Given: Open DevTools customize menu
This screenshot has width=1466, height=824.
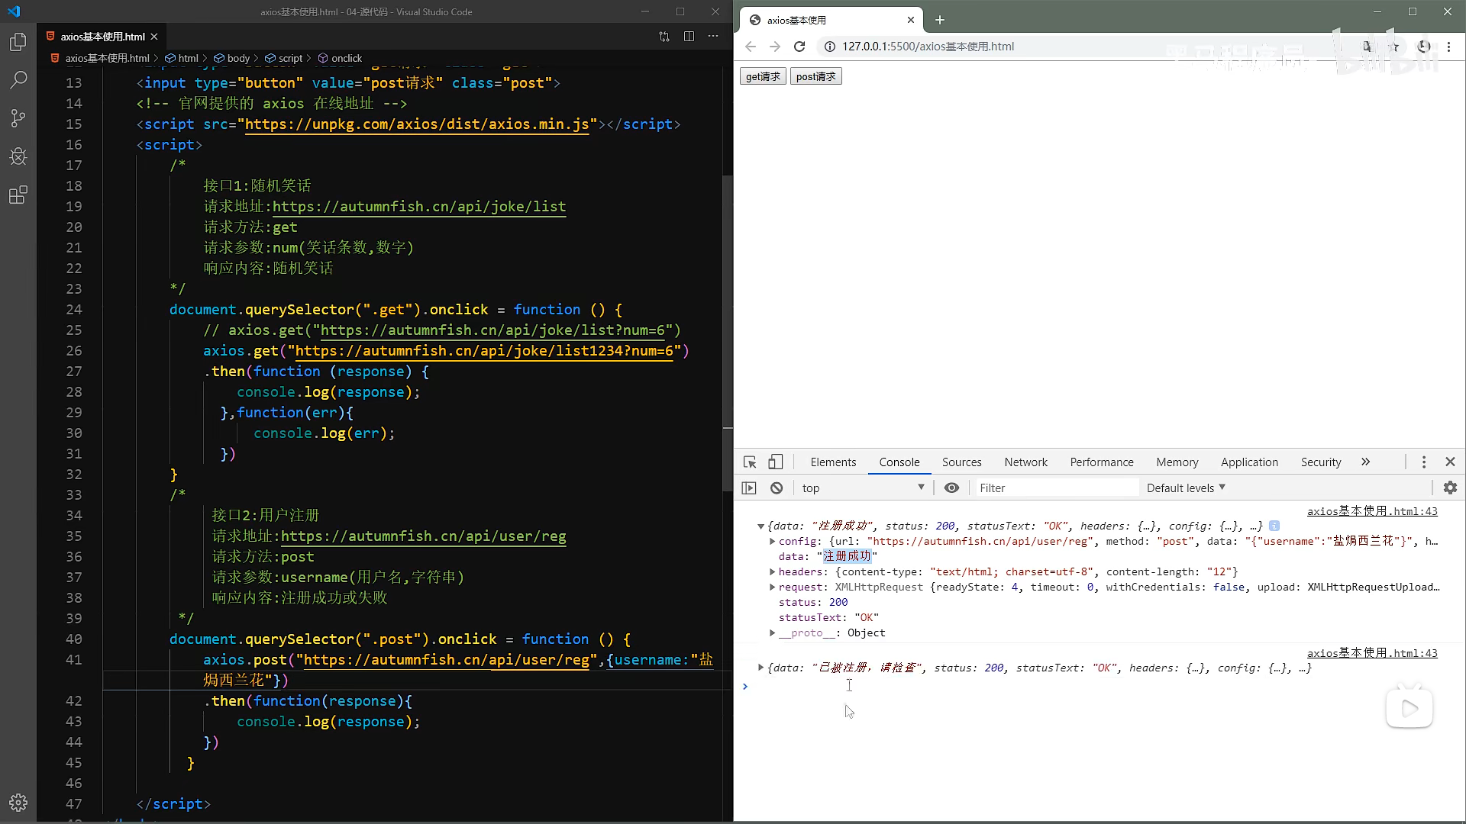Looking at the screenshot, I should pyautogui.click(x=1424, y=462).
